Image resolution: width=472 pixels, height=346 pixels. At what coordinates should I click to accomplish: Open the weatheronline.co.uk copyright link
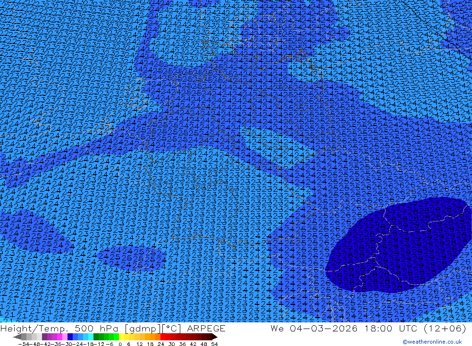[x=432, y=342]
